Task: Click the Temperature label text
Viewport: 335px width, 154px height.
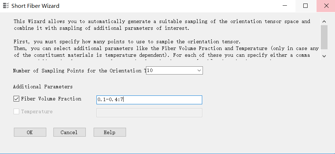Action: point(37,112)
